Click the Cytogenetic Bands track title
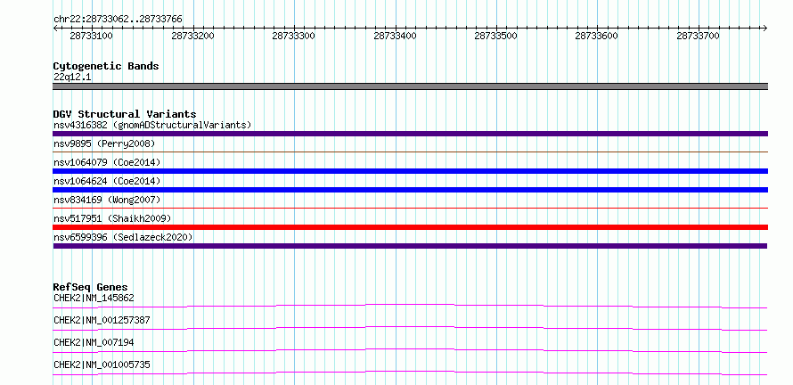Viewport: 793px width, 385px height. pyautogui.click(x=106, y=66)
